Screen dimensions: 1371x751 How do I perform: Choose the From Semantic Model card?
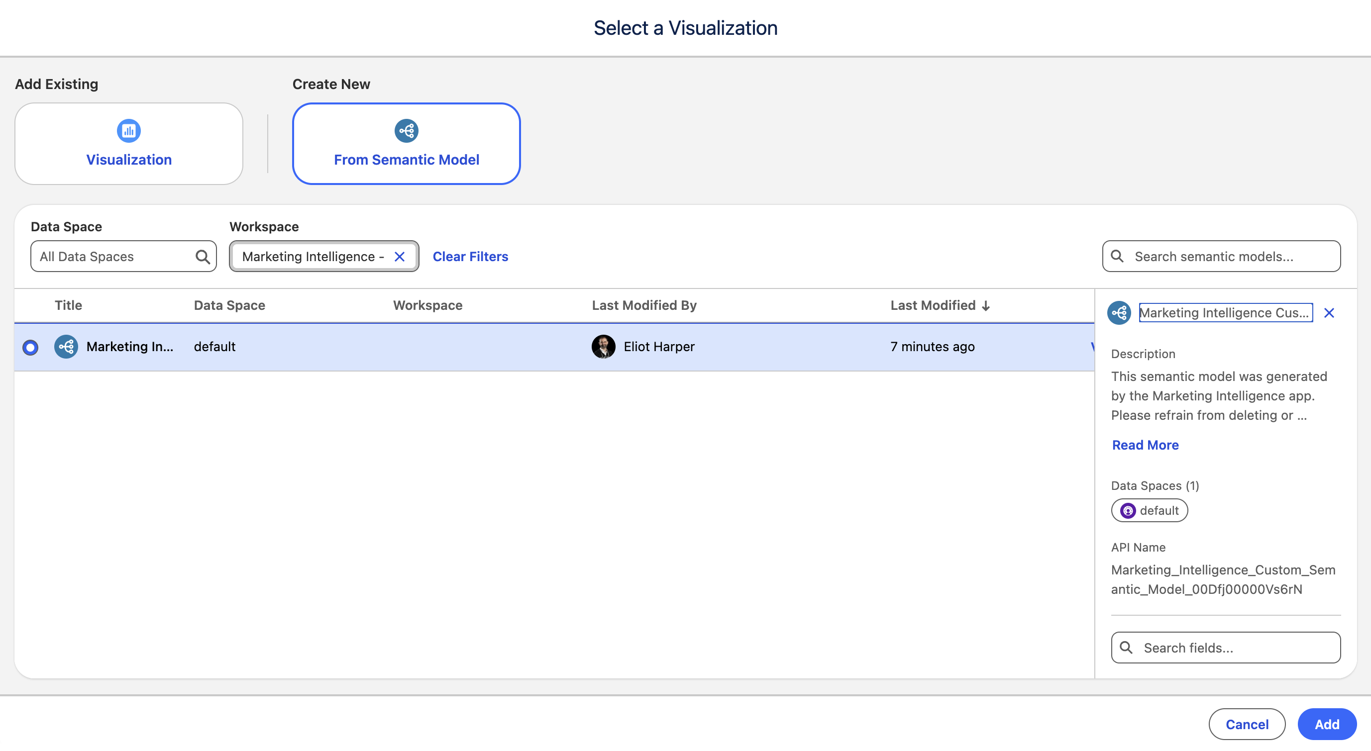coord(406,144)
